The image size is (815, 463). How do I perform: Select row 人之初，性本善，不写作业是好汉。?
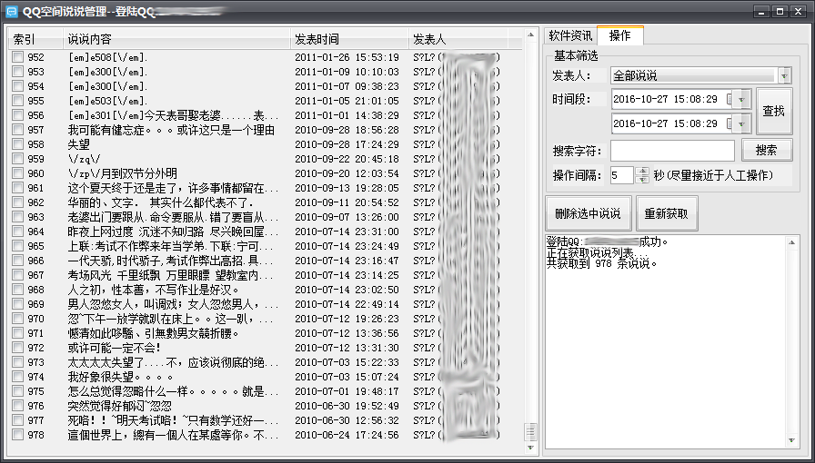coord(266,290)
